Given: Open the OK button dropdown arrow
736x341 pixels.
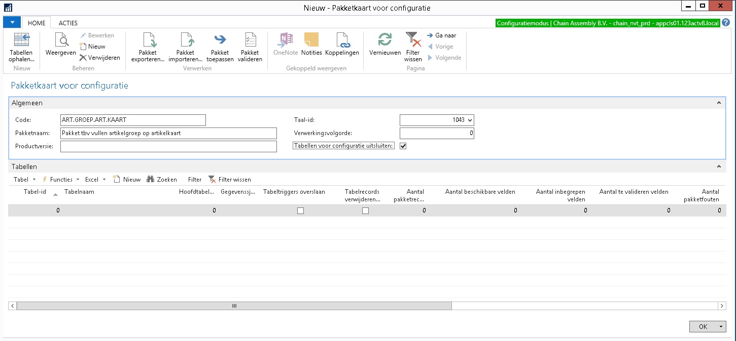Looking at the screenshot, I should tap(721, 327).
